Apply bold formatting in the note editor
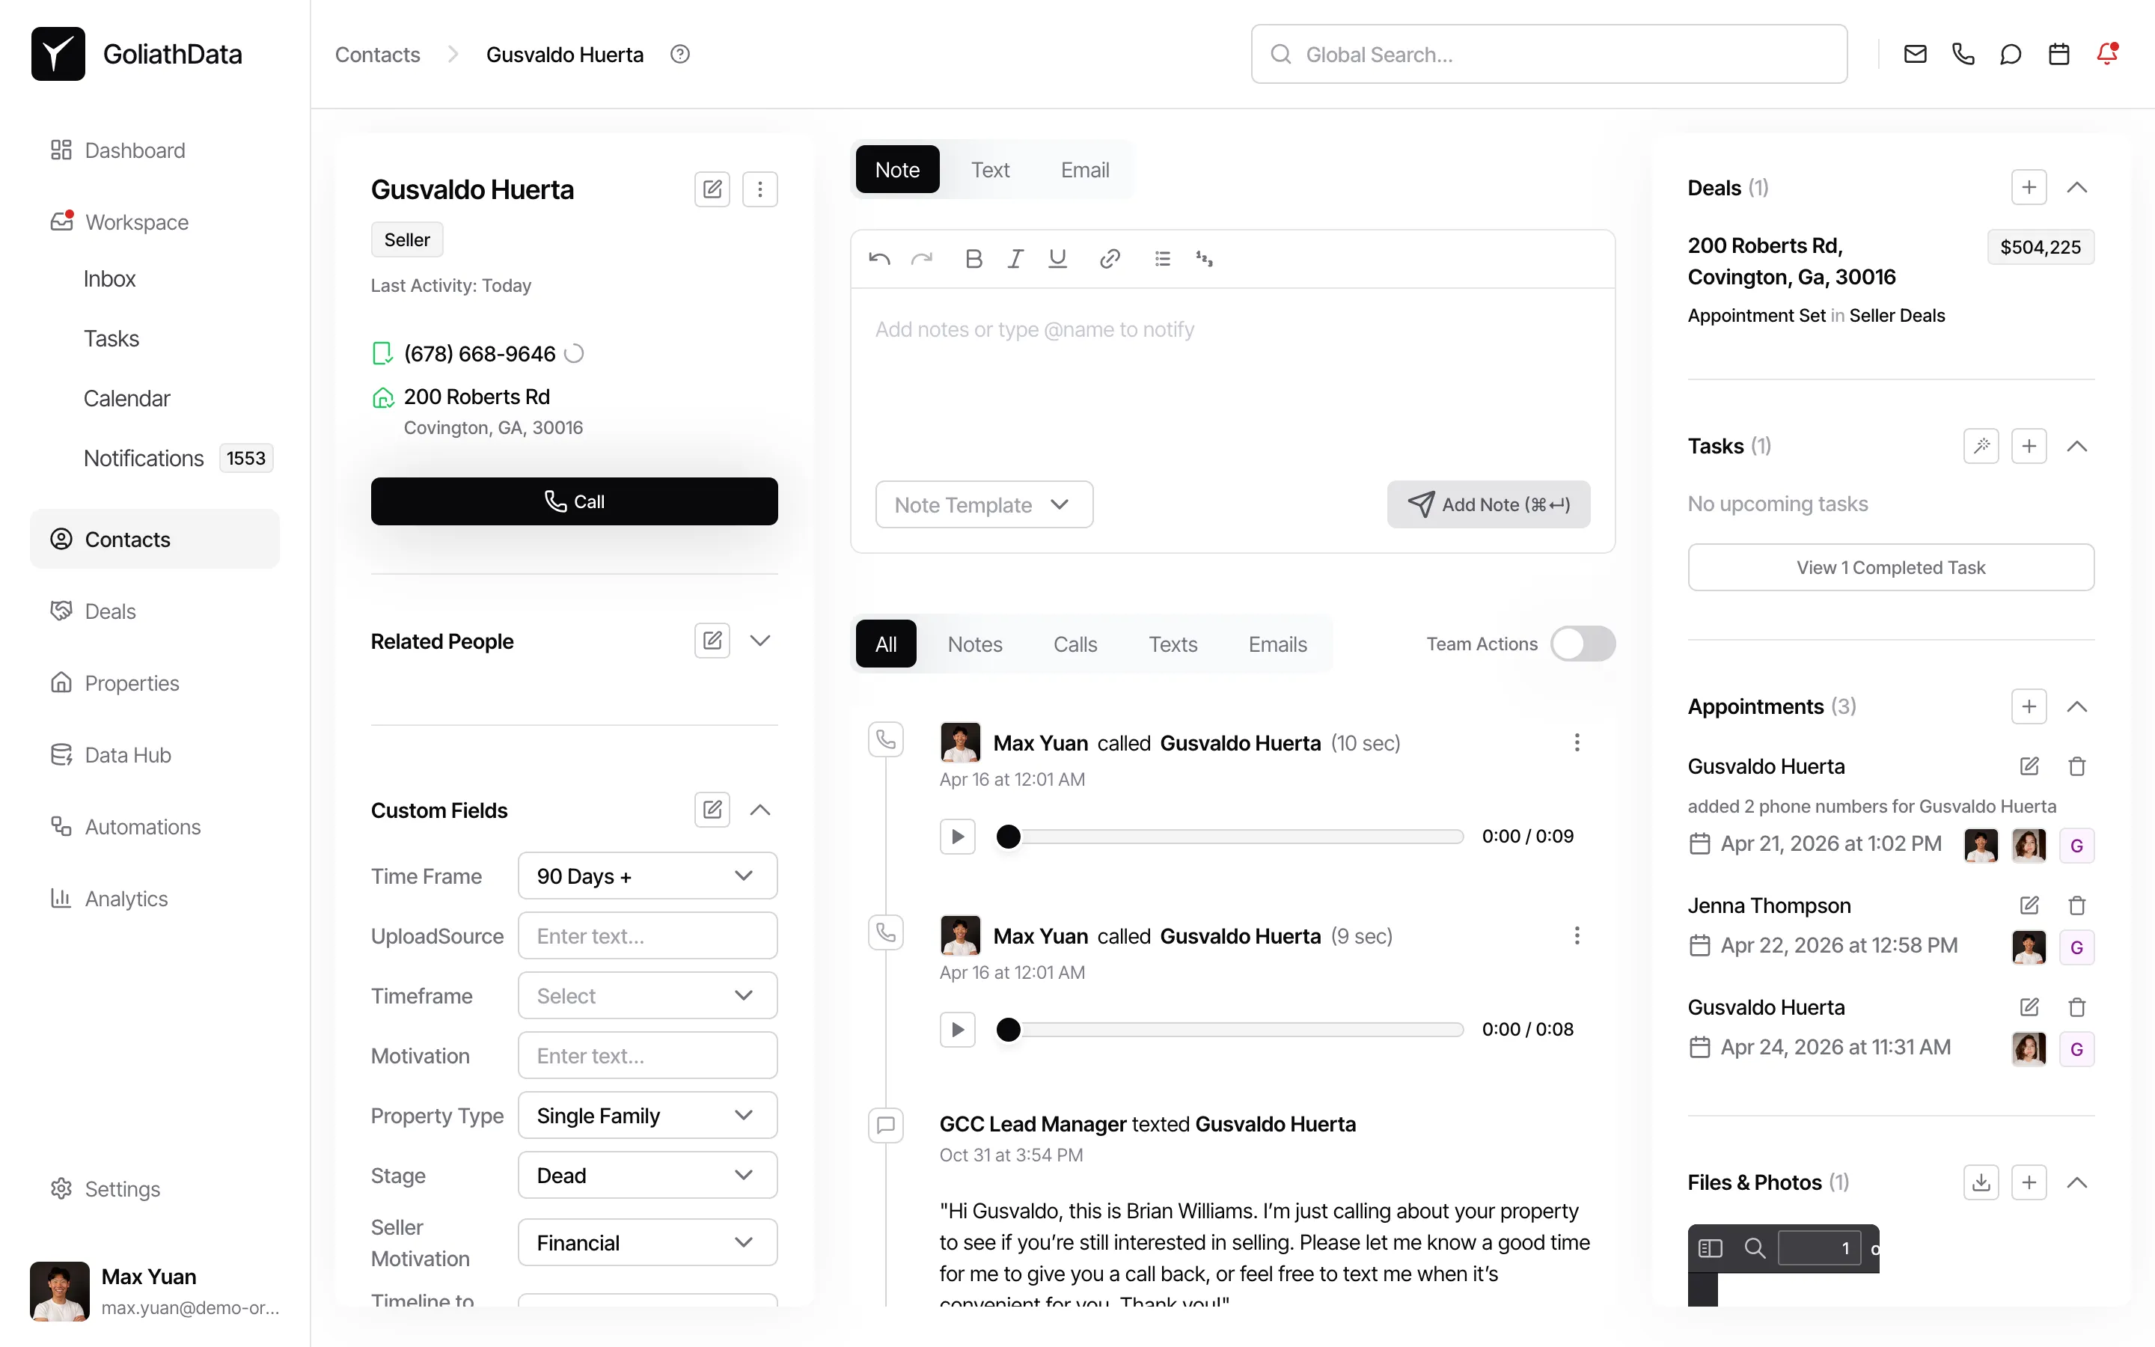The height and width of the screenshot is (1347, 2155). click(973, 258)
